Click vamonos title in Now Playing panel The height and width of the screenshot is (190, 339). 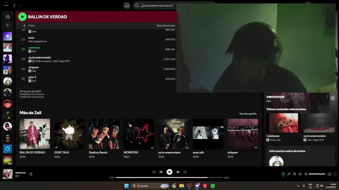tap(275, 97)
